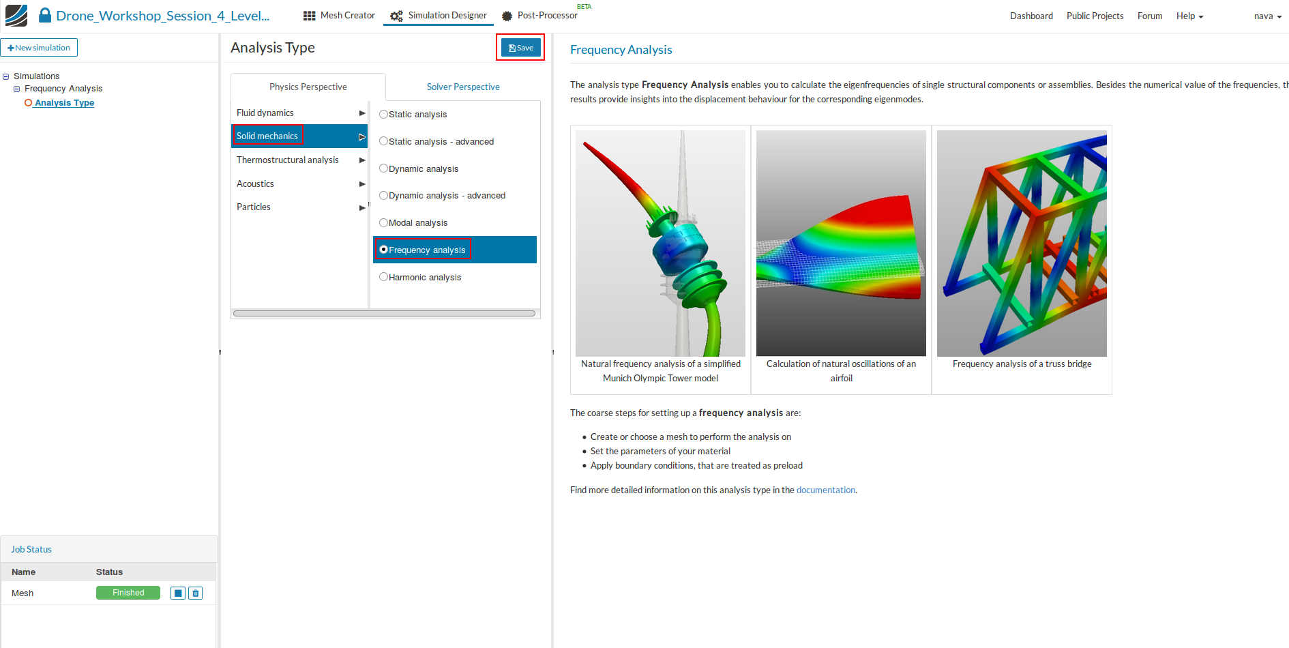Delete the Mesh job with trash icon
The image size is (1289, 648).
[x=196, y=593]
